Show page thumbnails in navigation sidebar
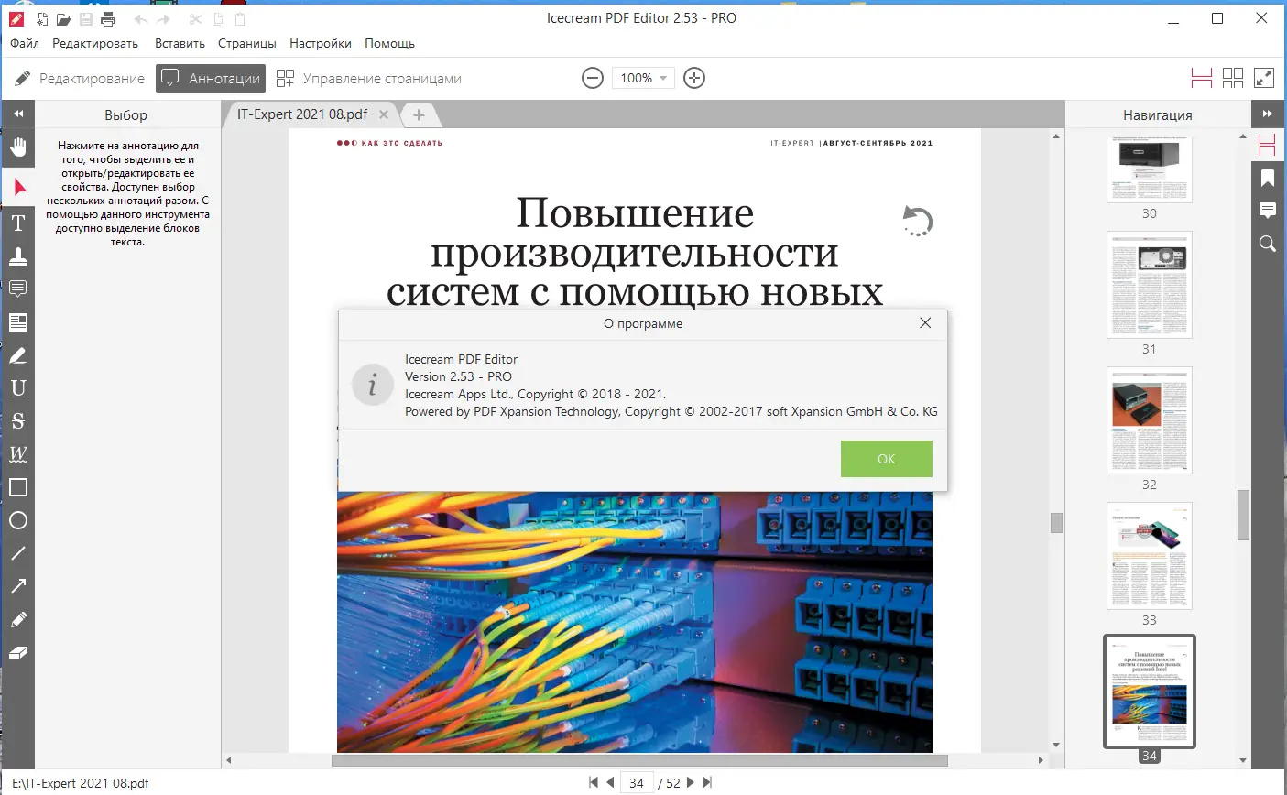Image resolution: width=1287 pixels, height=795 pixels. click(x=1268, y=145)
